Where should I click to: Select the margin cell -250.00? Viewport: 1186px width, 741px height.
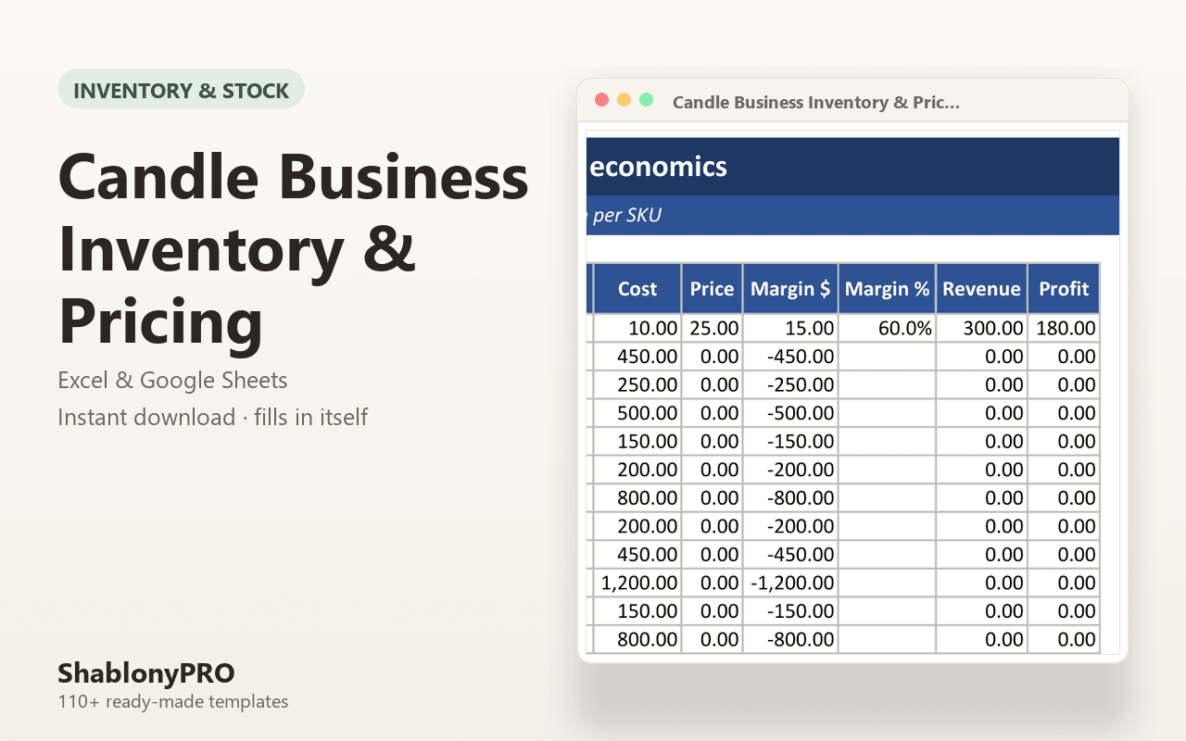click(790, 384)
